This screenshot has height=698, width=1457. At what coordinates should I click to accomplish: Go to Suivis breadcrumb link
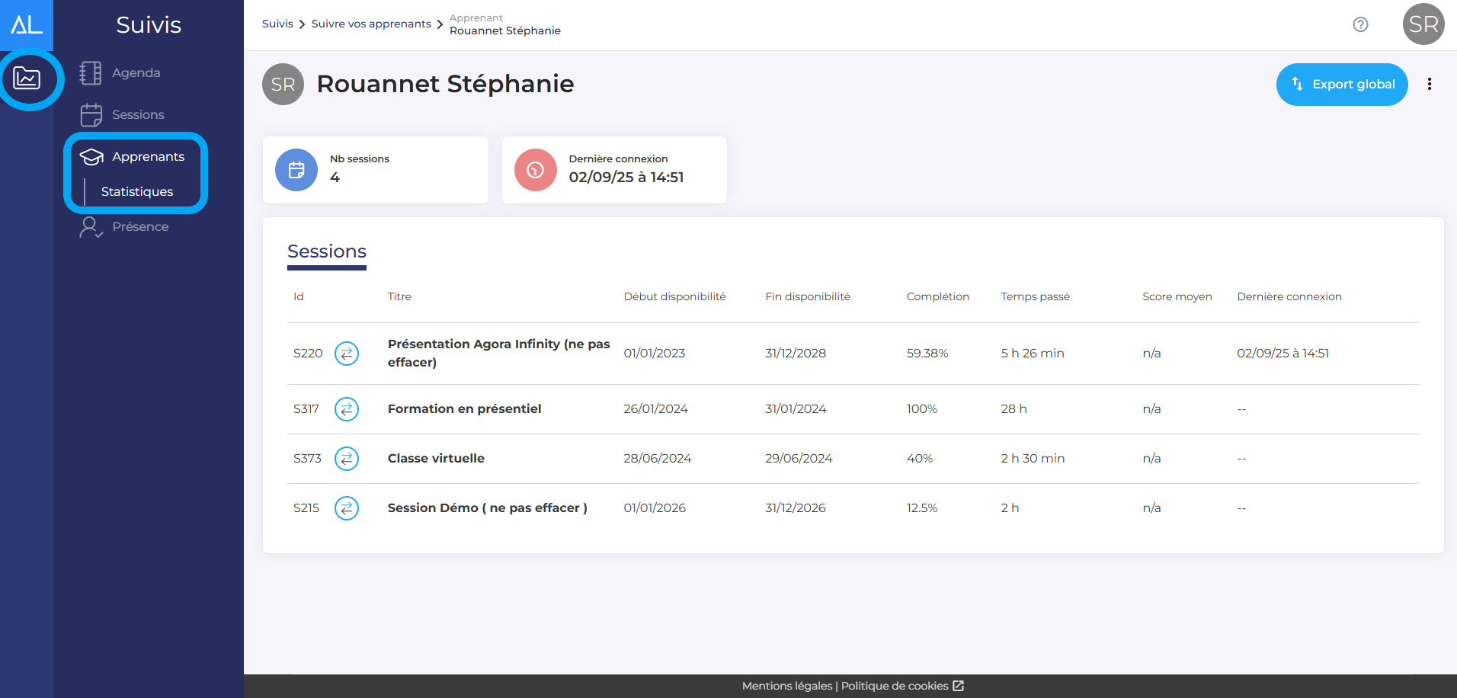click(x=277, y=24)
